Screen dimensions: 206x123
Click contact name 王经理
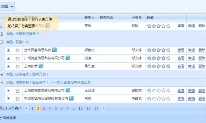point(90,90)
